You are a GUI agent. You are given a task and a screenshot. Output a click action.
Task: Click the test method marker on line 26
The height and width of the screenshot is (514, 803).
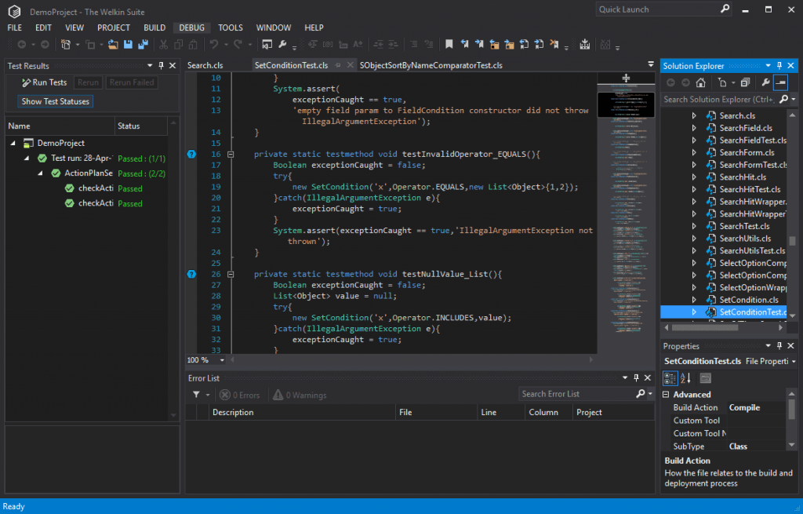(191, 274)
